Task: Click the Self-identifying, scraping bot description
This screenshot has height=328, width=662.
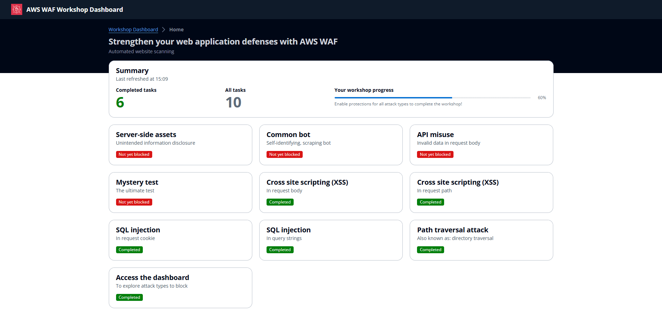Action: coord(299,143)
